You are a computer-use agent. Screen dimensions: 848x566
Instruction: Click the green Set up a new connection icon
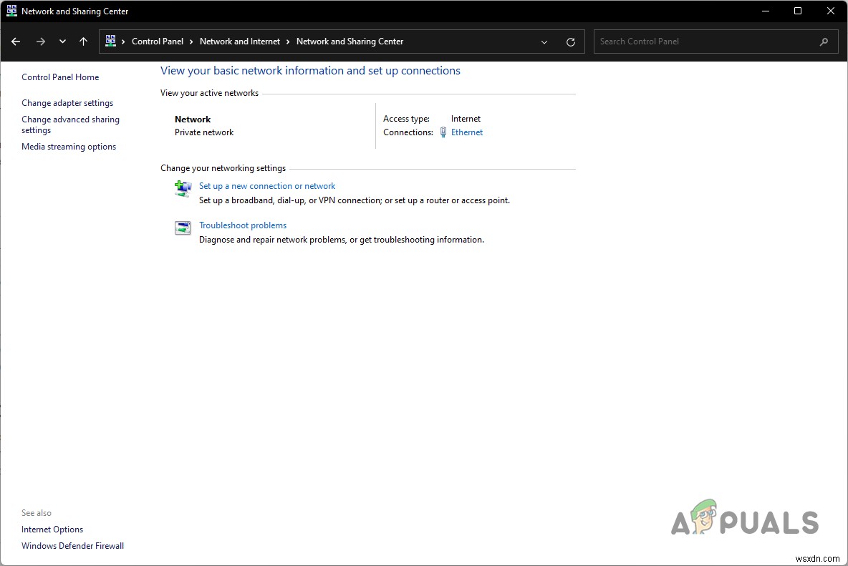(x=183, y=188)
